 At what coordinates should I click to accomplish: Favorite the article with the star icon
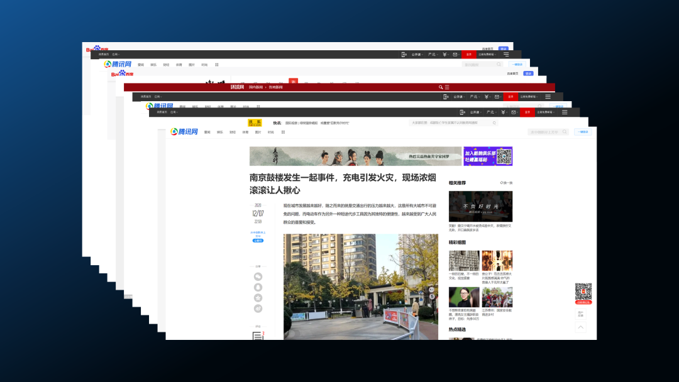[258, 297]
